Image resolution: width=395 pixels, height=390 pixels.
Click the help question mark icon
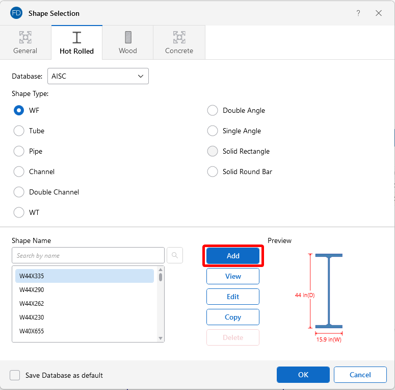pos(358,13)
